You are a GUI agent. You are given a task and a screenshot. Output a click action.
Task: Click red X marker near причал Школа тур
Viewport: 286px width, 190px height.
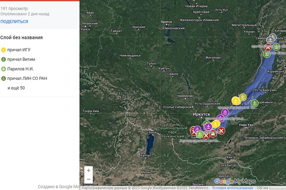[268, 48]
